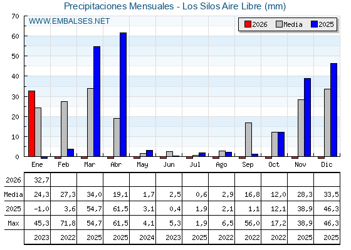Open the WWW.EMBALSES.NET watermark link
Viewport: 351px width, 250px height.
click(x=69, y=21)
